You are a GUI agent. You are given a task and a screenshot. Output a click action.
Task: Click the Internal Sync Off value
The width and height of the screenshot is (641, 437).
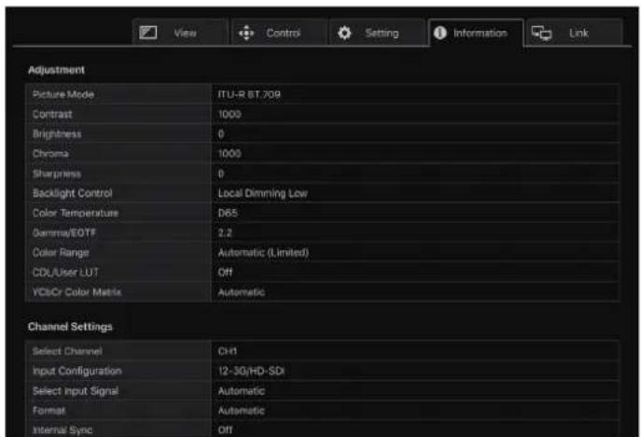[225, 430]
